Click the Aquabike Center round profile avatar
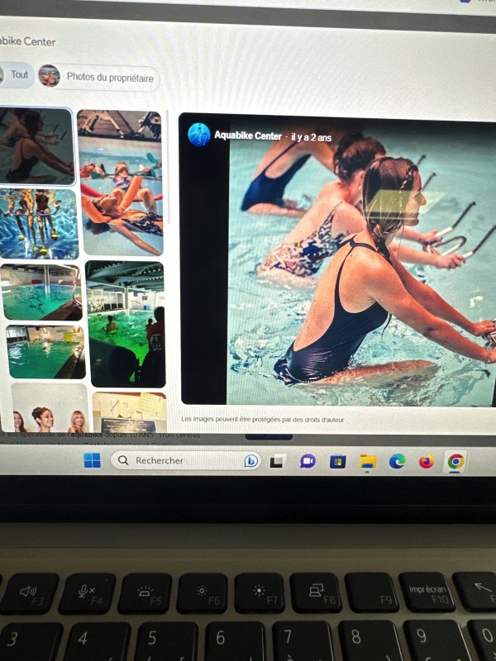This screenshot has height=661, width=496. 198,135
